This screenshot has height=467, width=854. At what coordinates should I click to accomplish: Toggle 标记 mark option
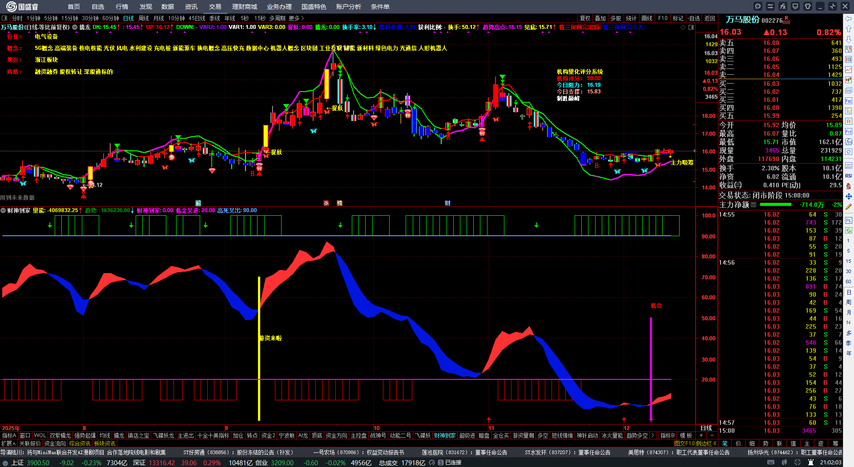point(678,18)
